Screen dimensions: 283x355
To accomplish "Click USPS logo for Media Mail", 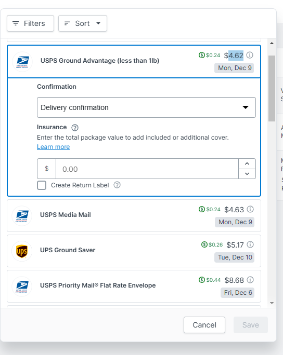I will [x=22, y=215].
